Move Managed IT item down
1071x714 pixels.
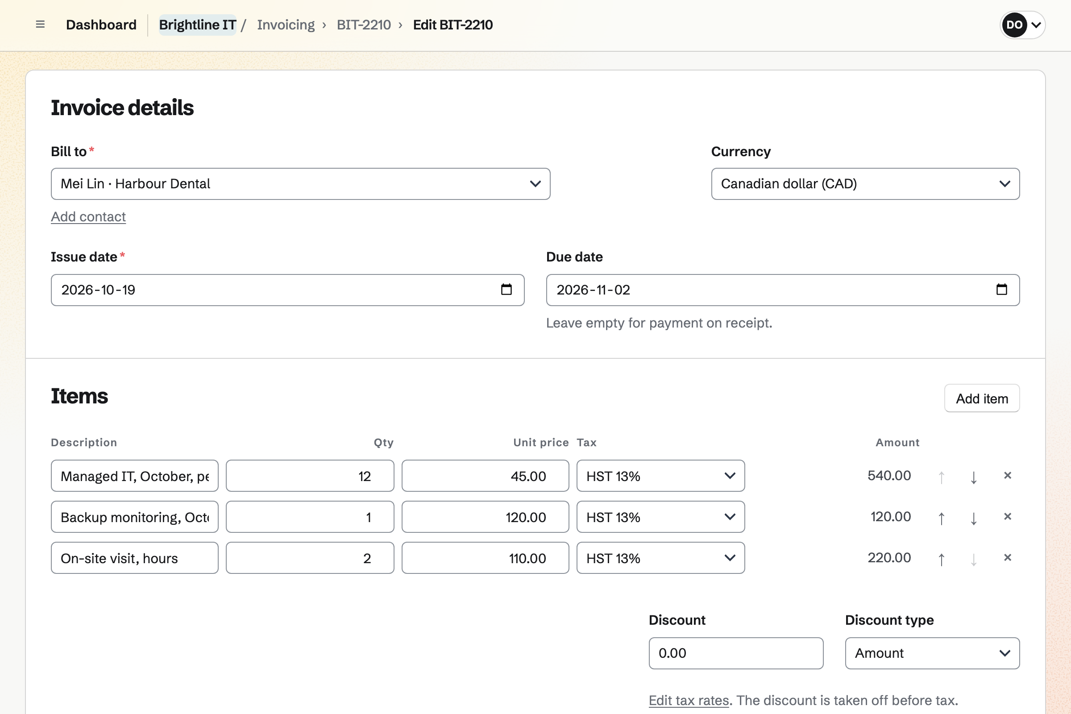coord(974,476)
